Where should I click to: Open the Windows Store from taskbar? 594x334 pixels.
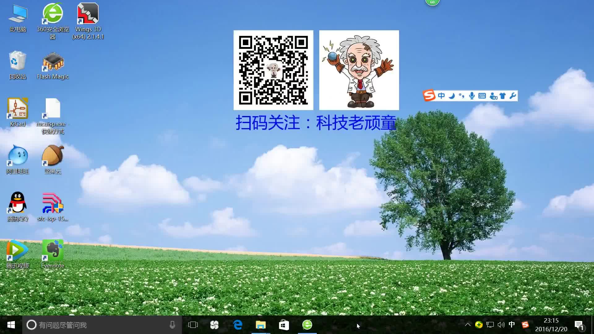pos(284,325)
